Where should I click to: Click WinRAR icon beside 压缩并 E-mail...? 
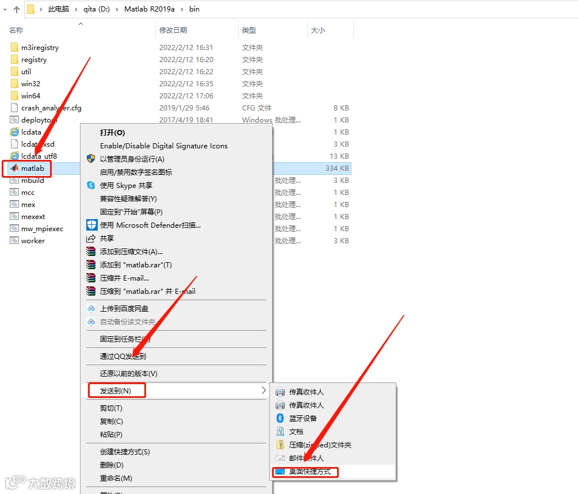click(x=91, y=278)
